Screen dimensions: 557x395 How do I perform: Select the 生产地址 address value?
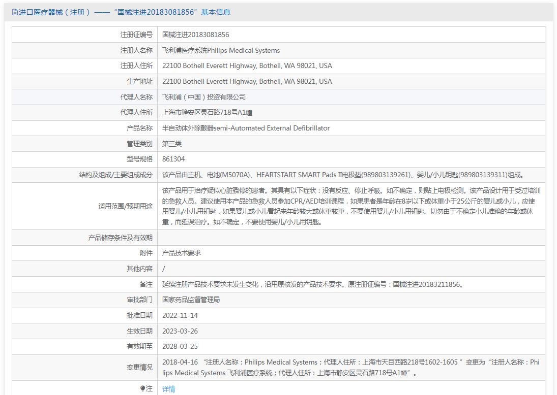(247, 81)
